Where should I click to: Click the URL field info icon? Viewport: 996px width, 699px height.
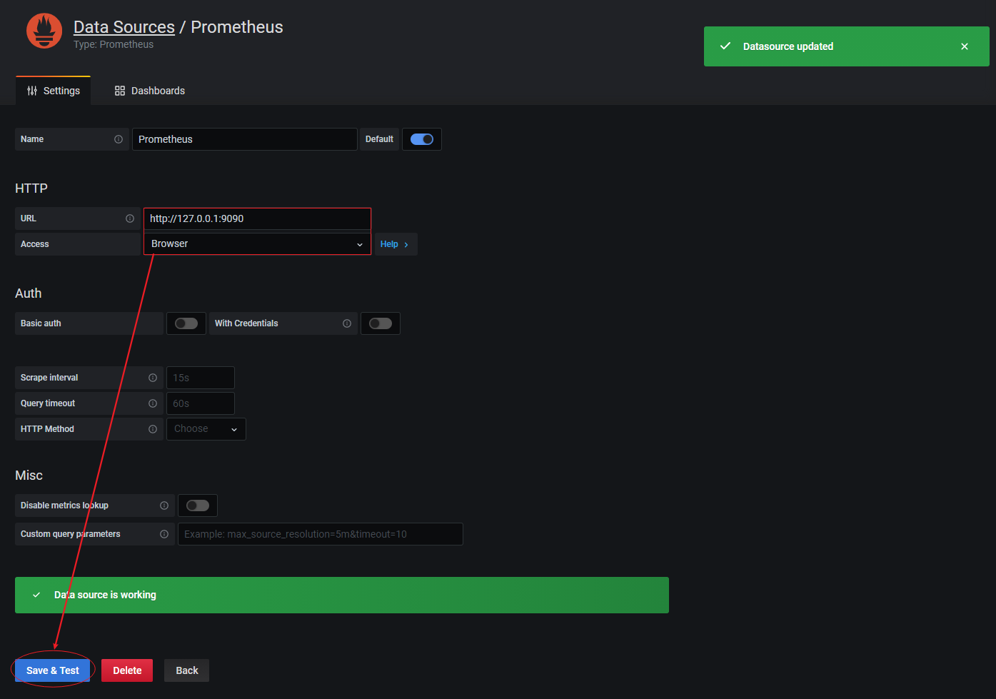(x=130, y=218)
